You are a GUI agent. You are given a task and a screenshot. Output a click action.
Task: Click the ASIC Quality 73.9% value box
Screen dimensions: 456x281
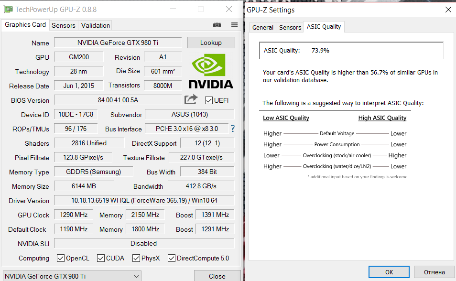[351, 51]
